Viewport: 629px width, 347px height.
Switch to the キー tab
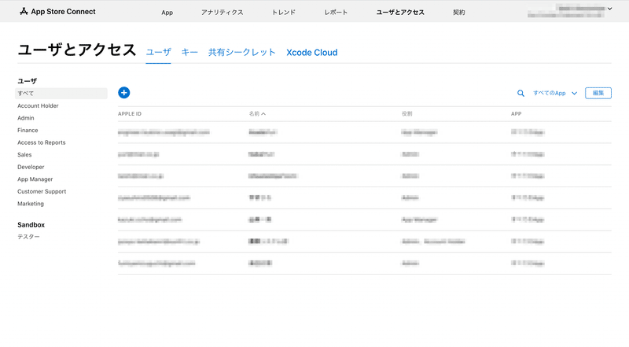coord(189,52)
